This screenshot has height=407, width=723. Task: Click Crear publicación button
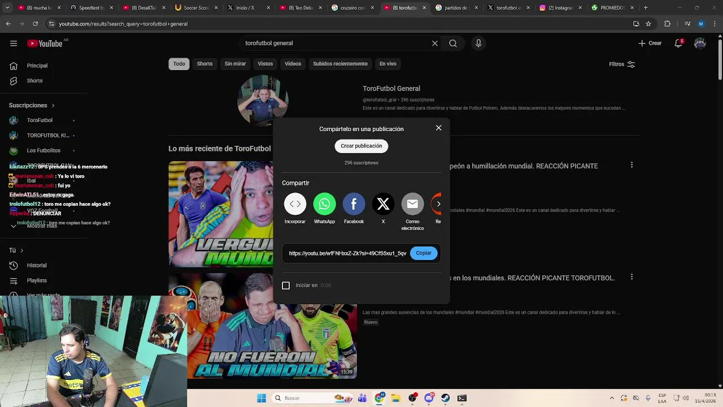361,146
